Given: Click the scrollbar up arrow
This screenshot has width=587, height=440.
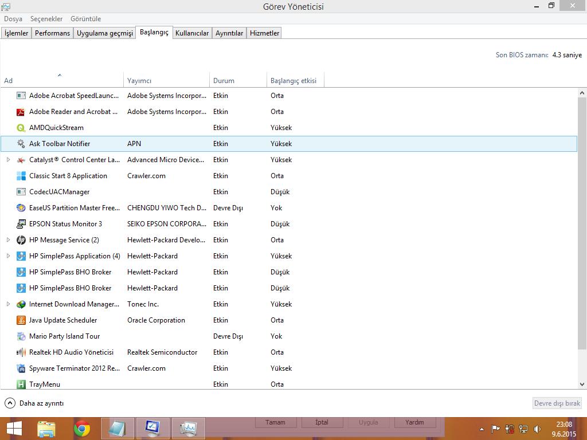Looking at the screenshot, I should coord(582,93).
